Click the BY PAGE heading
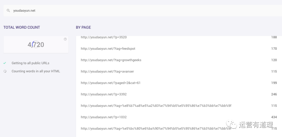The width and height of the screenshot is (282, 137). tap(84, 27)
